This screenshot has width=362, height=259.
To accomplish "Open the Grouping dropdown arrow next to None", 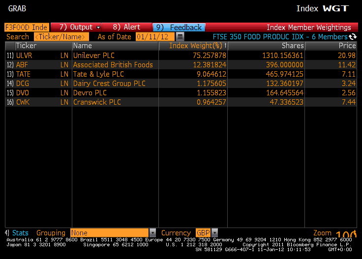I will 152,233.
